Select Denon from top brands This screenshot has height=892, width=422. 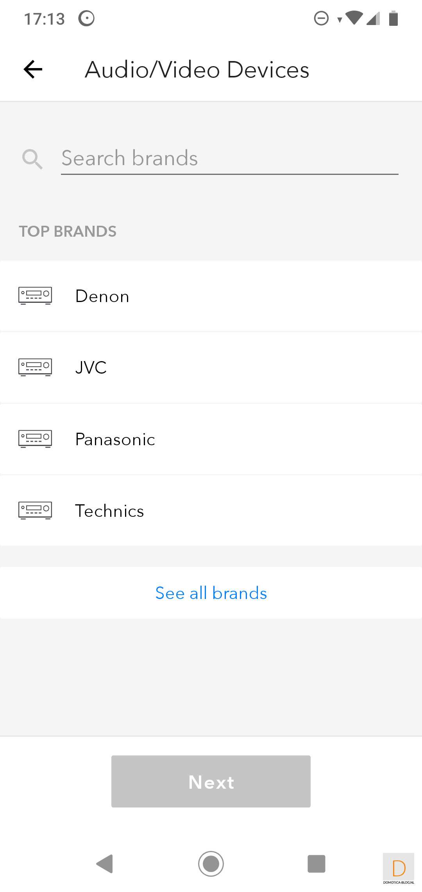(102, 296)
